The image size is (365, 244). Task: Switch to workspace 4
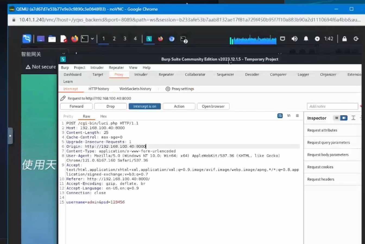click(x=135, y=39)
